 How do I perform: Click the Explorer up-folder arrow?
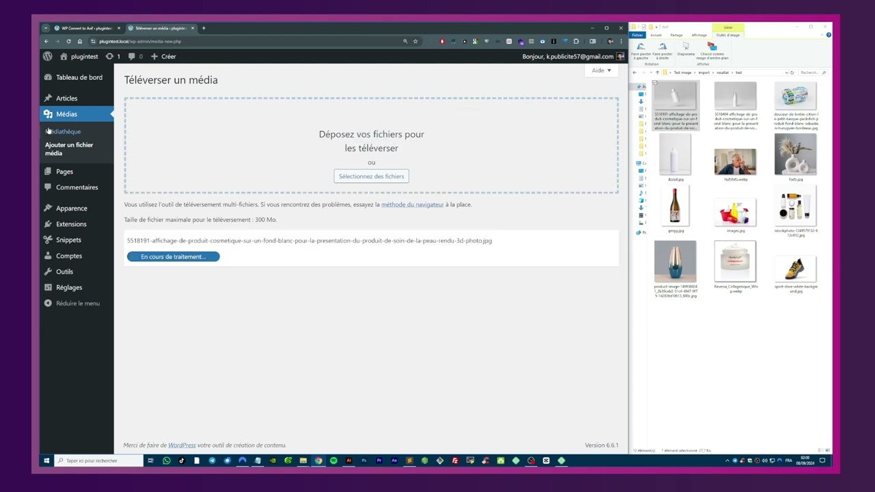657,72
